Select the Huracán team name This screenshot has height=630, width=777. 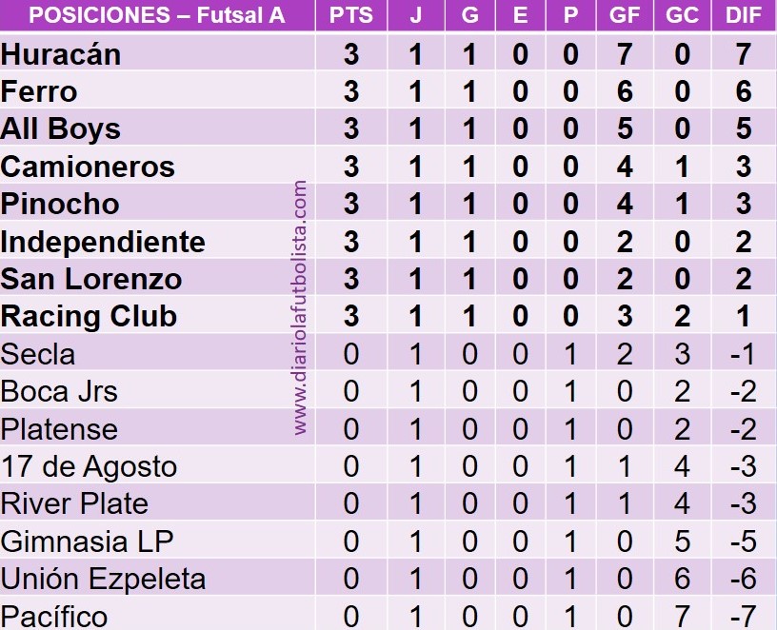(x=61, y=54)
